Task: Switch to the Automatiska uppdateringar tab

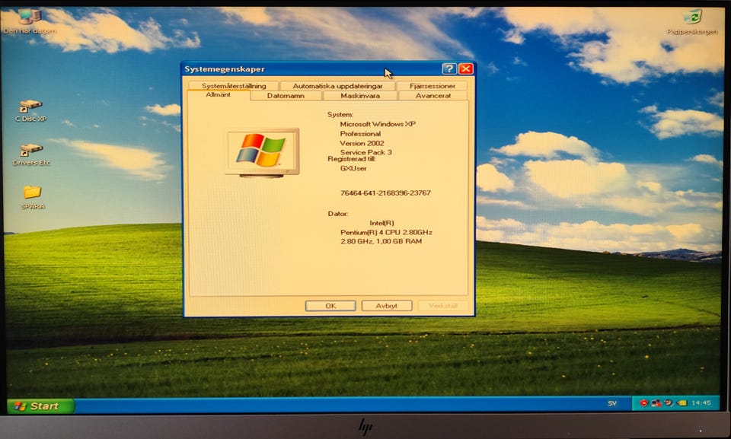Action: pos(337,86)
